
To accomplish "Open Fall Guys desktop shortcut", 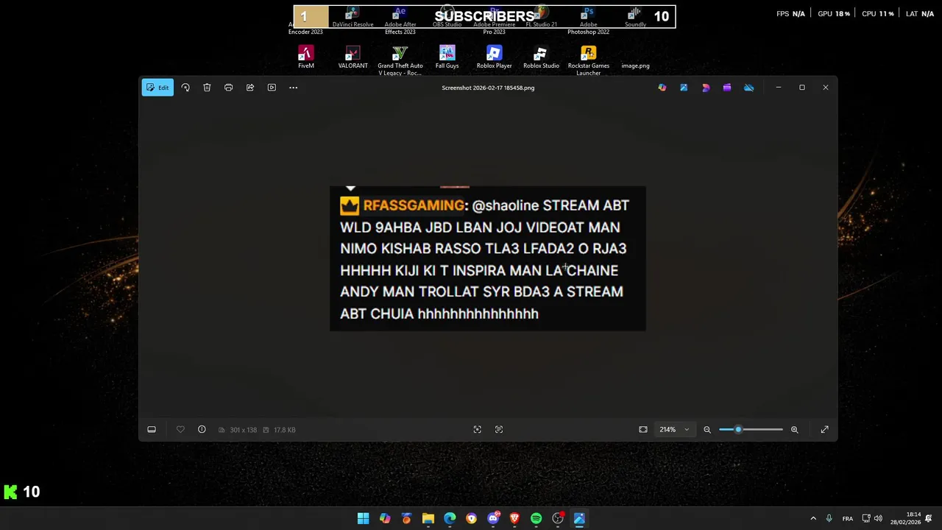I will [x=447, y=57].
